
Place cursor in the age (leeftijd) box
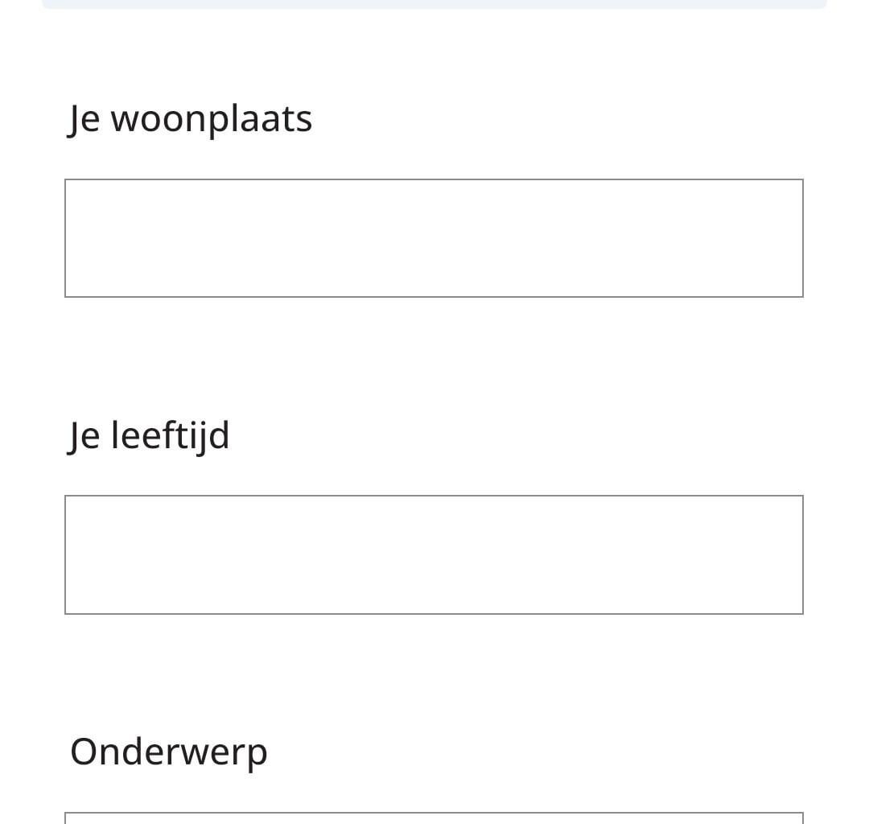point(434,554)
